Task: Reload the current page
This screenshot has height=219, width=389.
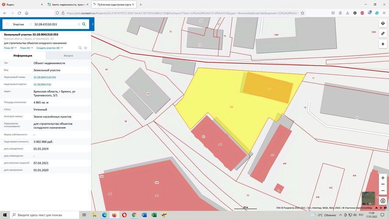Action: click(x=19, y=13)
